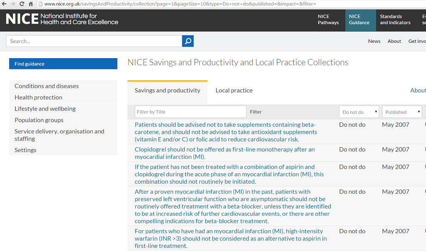Image resolution: width=426 pixels, height=251 pixels.
Task: Go to the browser home icon
Action: click(31, 4)
